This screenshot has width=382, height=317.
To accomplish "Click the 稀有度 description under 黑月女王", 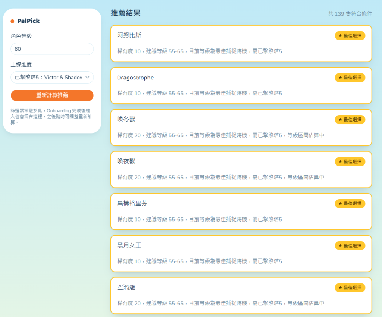I will (200, 261).
